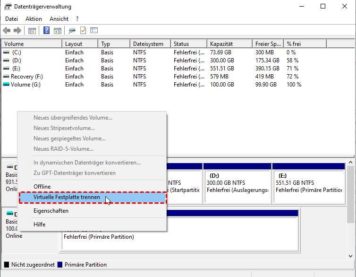Sort by the Typ column header
This screenshot has width=356, height=277.
[114, 44]
